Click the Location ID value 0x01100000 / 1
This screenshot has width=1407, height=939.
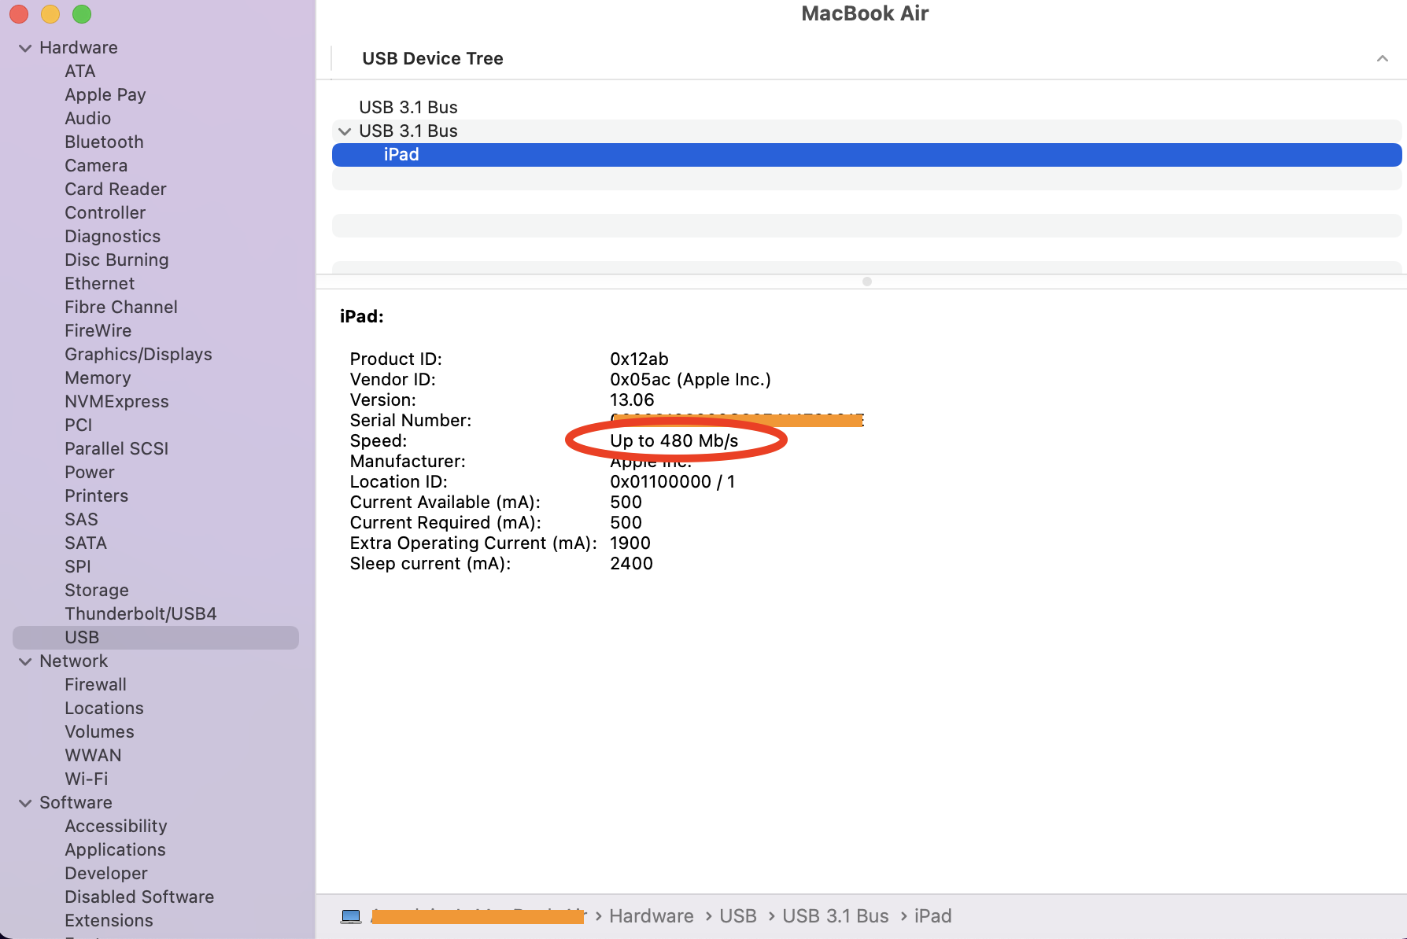[x=673, y=482]
